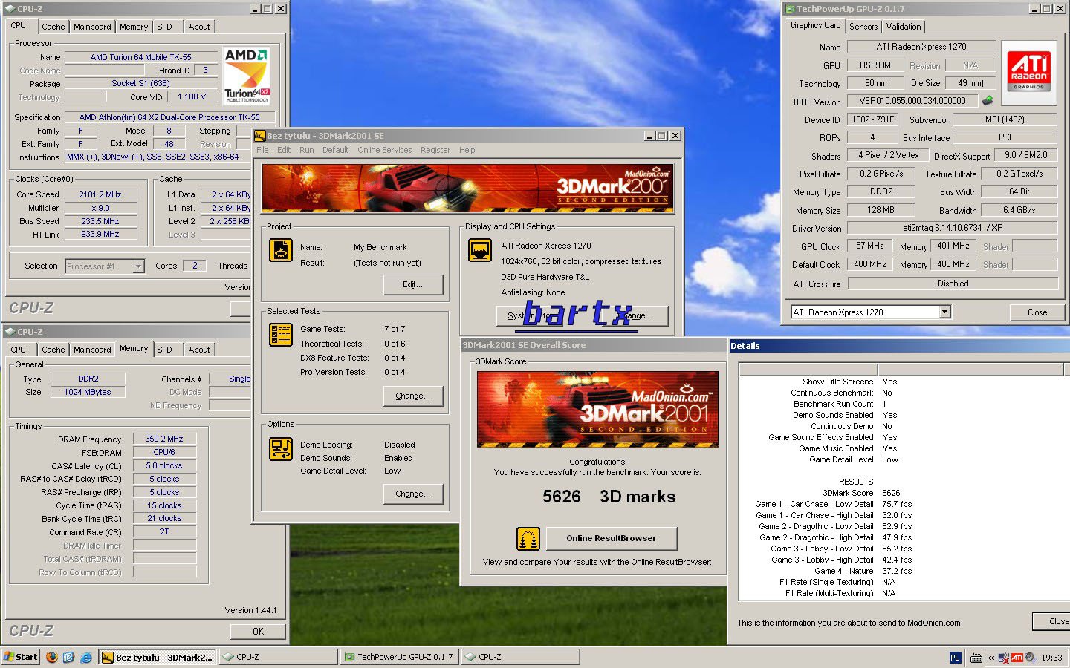This screenshot has width=1070, height=668.
Task: Click the PL language indicator in the taskbar
Action: click(x=955, y=658)
